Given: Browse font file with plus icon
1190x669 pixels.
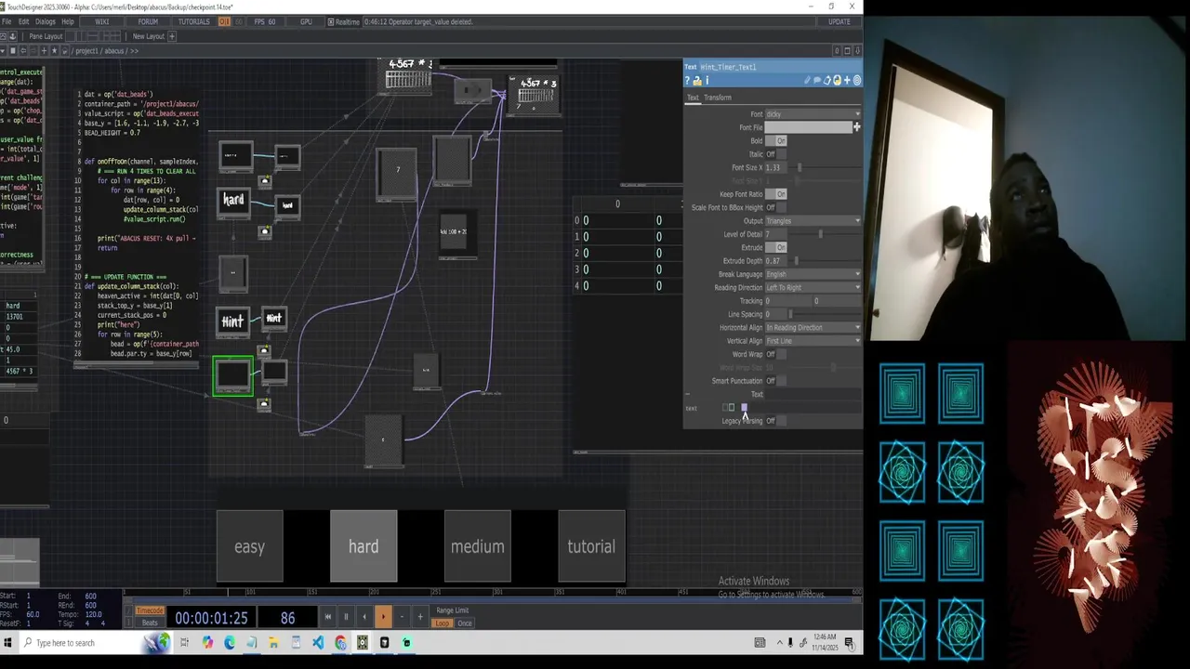Looking at the screenshot, I should 857,127.
